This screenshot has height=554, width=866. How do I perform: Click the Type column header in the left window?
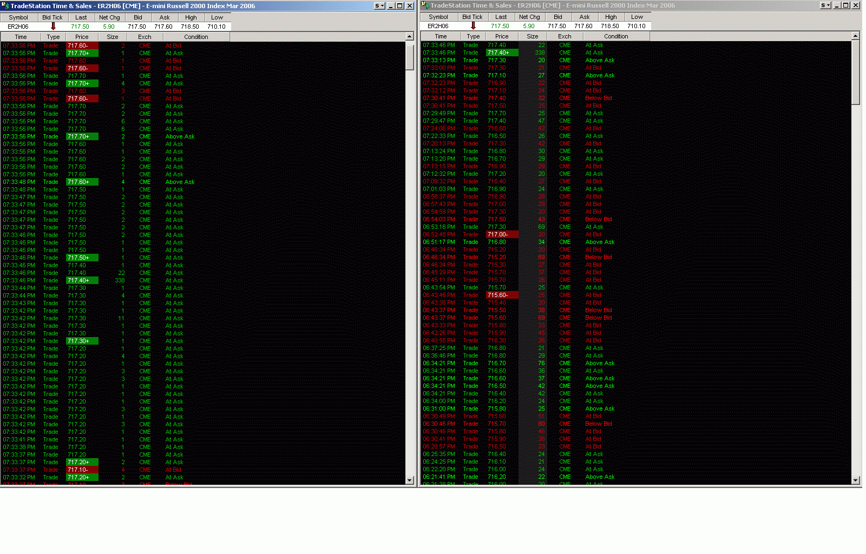click(53, 37)
